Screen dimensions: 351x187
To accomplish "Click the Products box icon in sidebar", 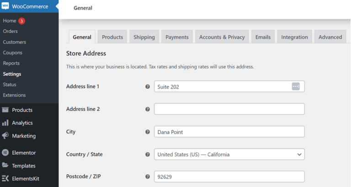I will point(5,110).
